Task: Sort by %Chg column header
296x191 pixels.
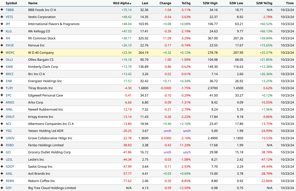Action: tap(186, 3)
